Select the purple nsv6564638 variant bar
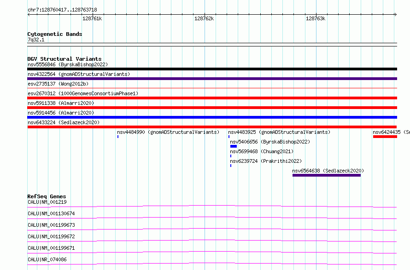This screenshot has width=410, height=270. click(327, 175)
